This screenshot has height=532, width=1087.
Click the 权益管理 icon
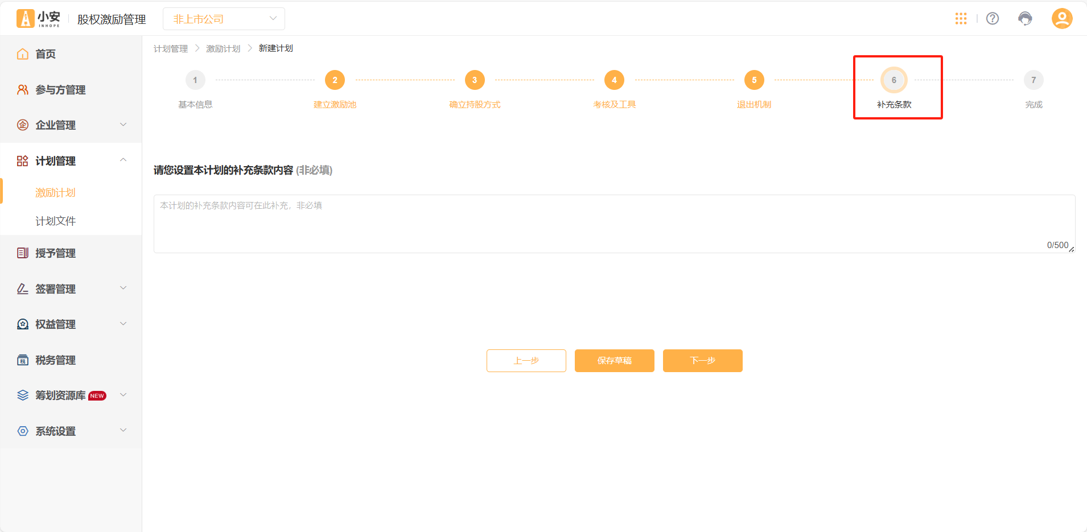[23, 324]
